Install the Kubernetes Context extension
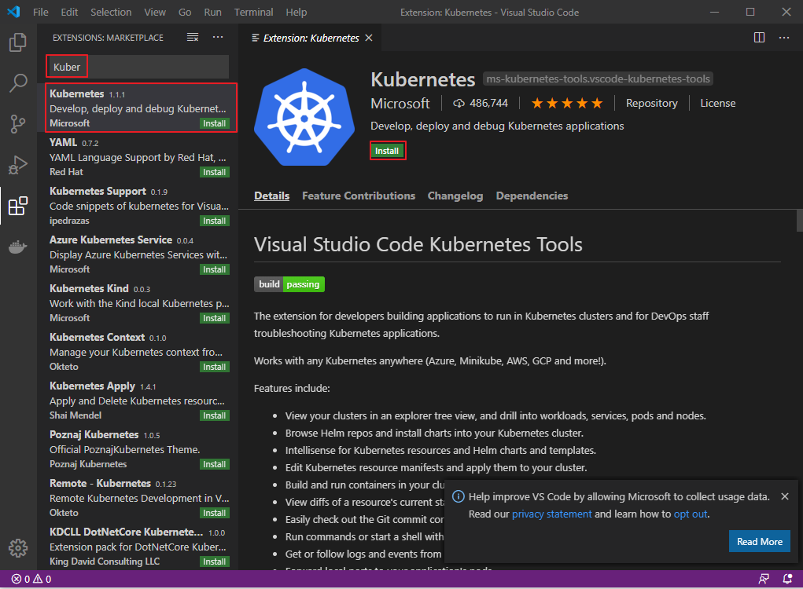 (214, 367)
